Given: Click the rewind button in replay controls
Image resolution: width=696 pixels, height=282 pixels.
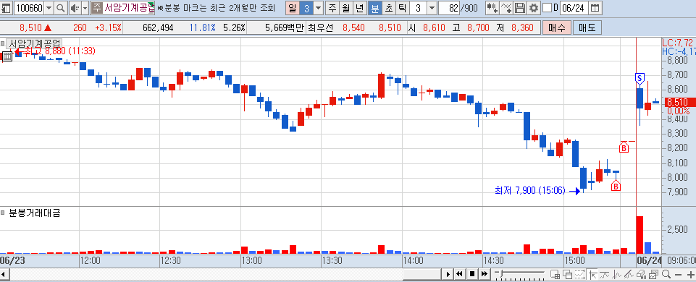Looking at the screenshot, I should click(459, 273).
